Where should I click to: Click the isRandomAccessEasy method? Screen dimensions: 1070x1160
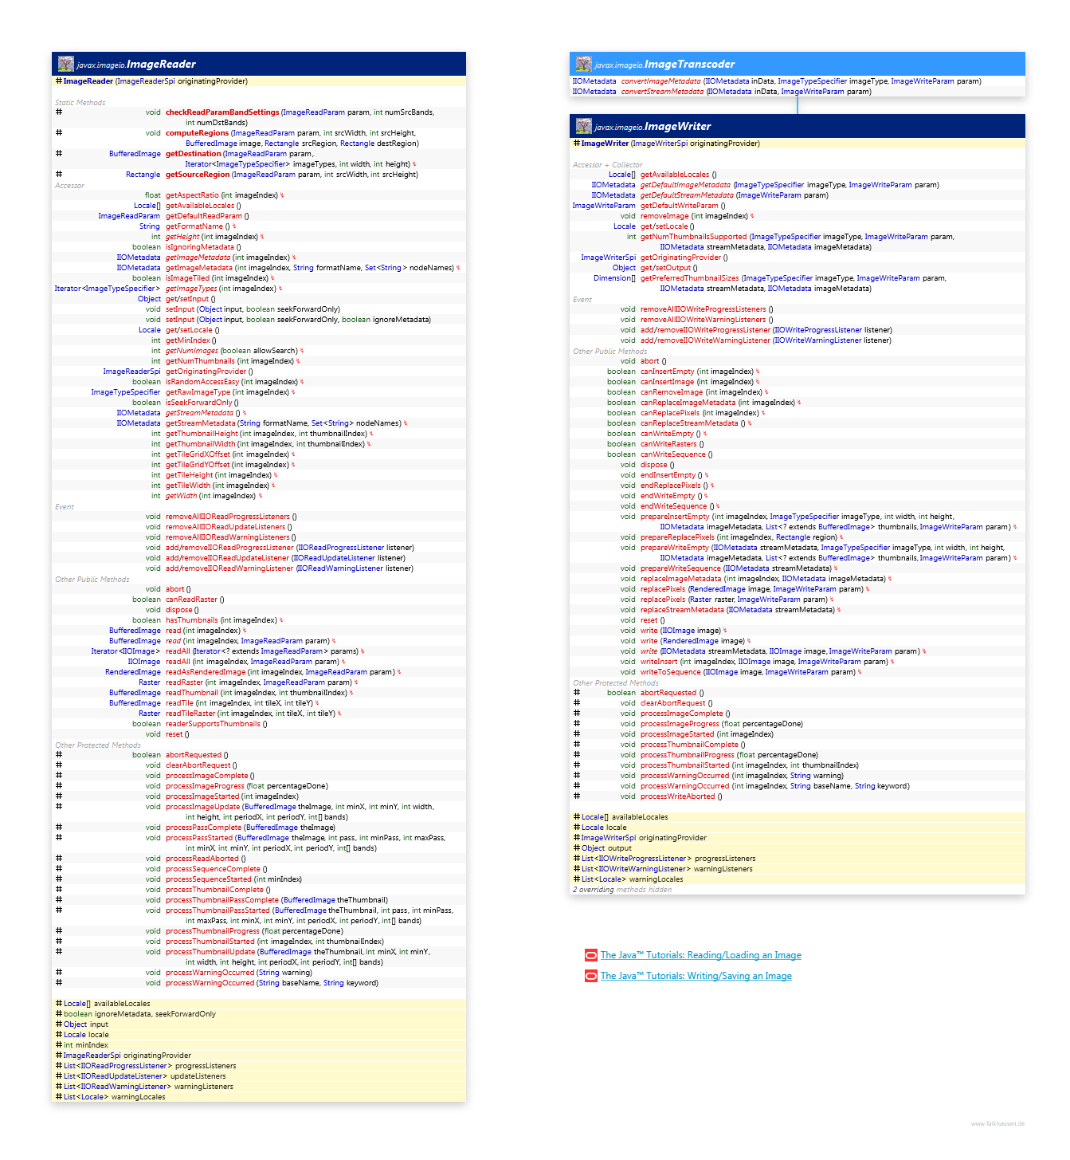(x=202, y=382)
